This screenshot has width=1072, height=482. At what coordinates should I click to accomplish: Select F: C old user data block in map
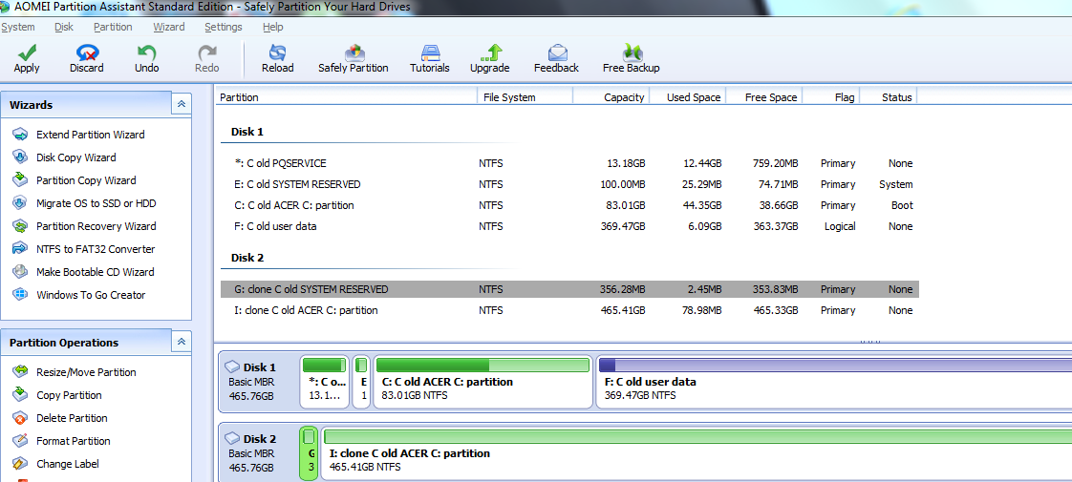(834, 382)
